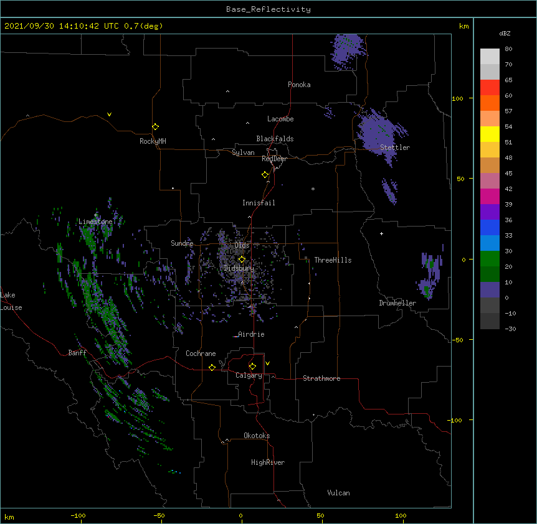Click the HighRiver label
The image size is (537, 524).
pyautogui.click(x=268, y=462)
